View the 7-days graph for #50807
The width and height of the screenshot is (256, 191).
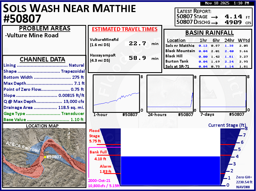[x=223, y=93]
